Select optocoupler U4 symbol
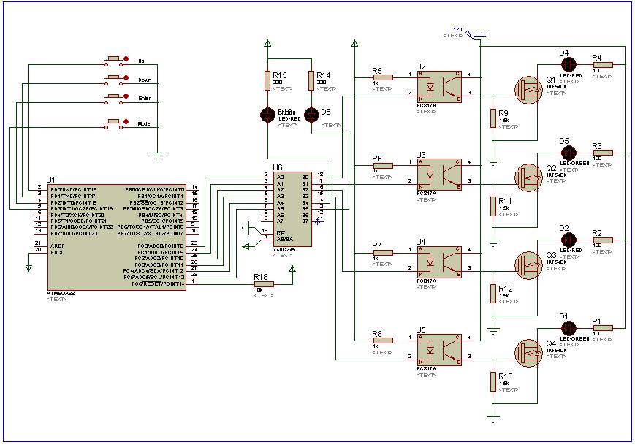Viewport: 635px width, 445px height. 439,262
